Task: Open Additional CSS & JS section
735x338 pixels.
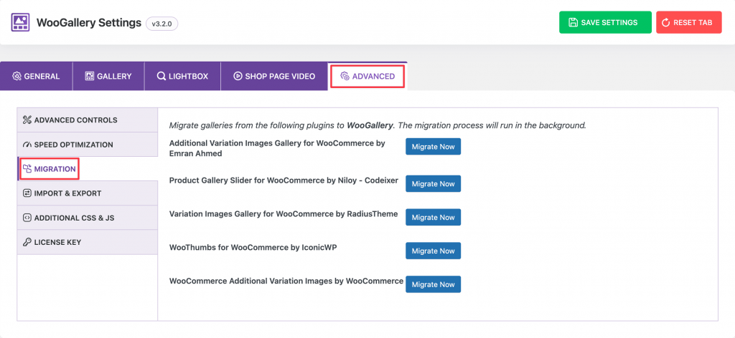Action: coord(87,218)
